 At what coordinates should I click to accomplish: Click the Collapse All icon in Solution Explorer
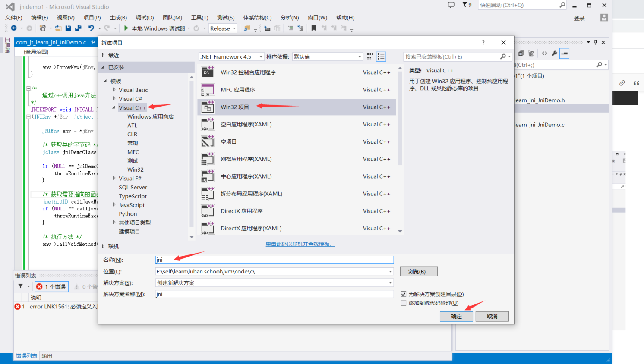(521, 53)
